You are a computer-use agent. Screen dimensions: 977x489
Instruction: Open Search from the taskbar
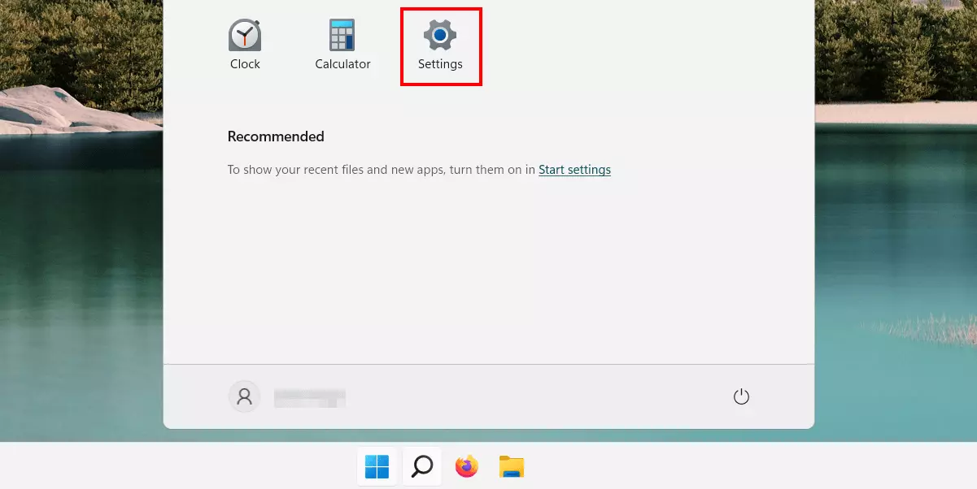tap(422, 466)
